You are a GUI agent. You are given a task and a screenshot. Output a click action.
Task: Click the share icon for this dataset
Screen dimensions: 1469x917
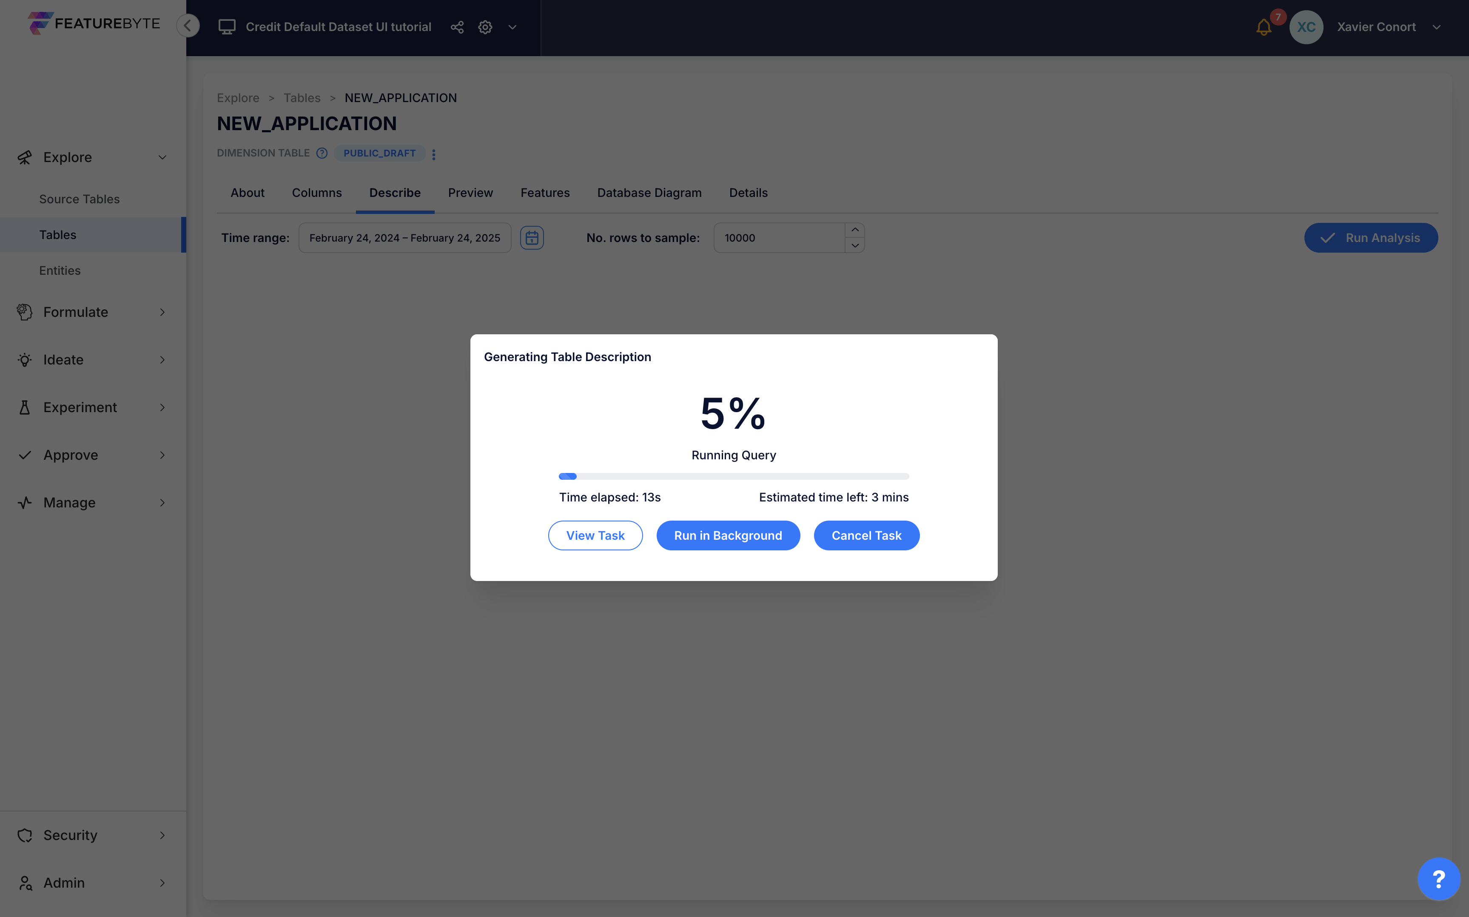456,26
